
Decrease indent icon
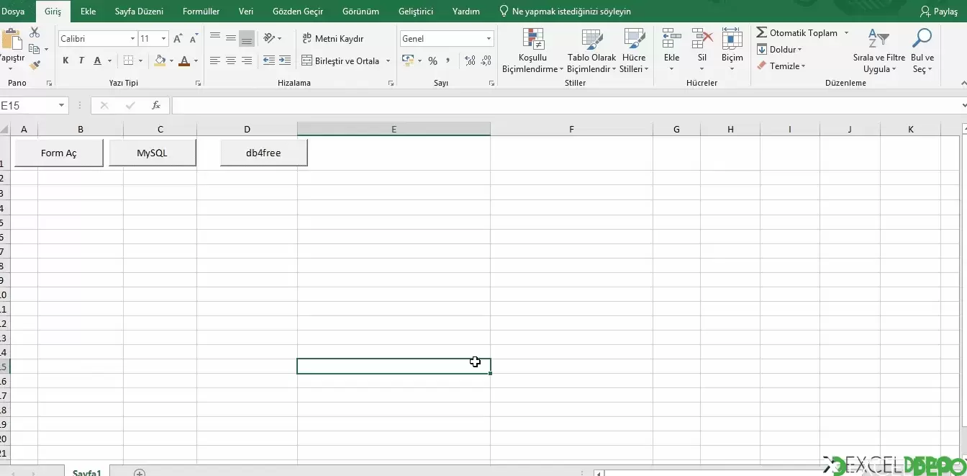pyautogui.click(x=269, y=61)
